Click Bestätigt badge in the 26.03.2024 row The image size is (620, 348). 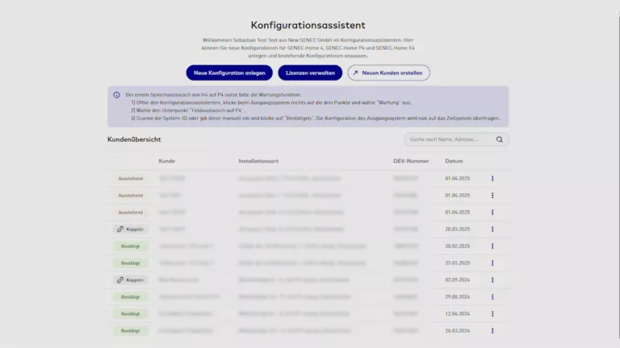point(131,330)
